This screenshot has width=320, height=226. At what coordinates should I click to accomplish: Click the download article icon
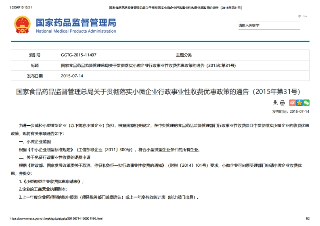tap(276, 103)
